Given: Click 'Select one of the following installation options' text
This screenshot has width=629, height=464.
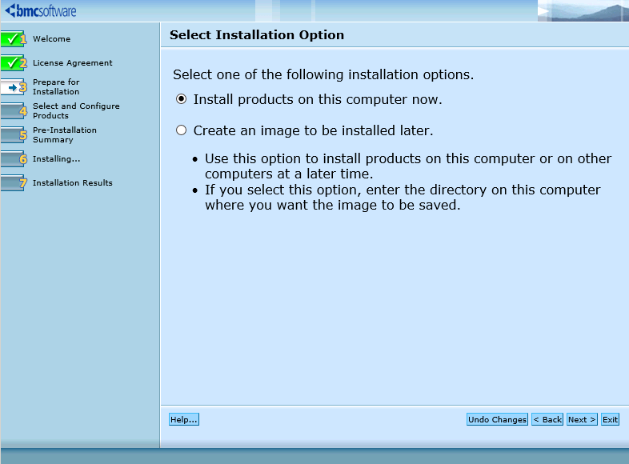Looking at the screenshot, I should tap(323, 74).
